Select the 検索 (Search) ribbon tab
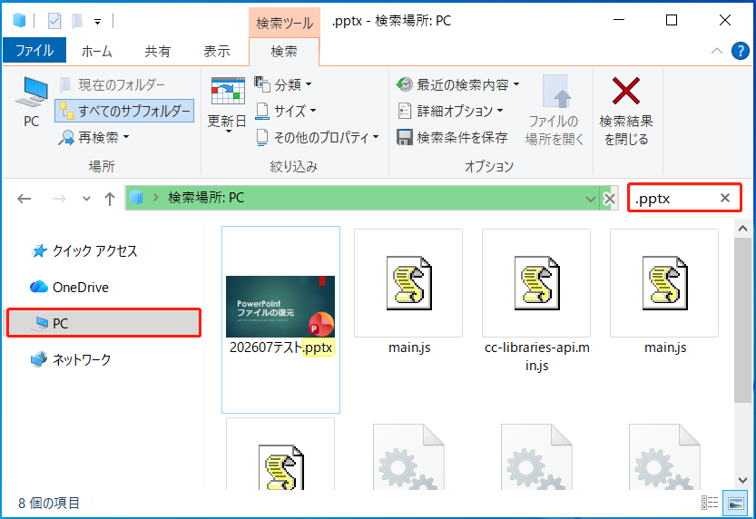The height and width of the screenshot is (519, 756). pyautogui.click(x=284, y=51)
